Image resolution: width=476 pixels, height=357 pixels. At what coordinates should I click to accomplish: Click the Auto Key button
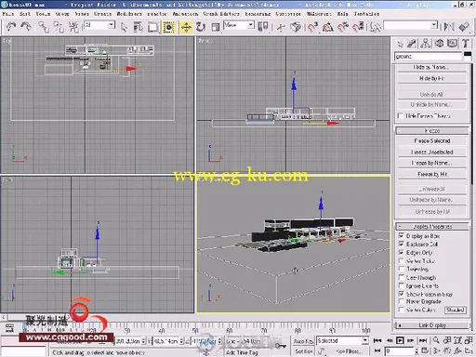[x=303, y=341]
